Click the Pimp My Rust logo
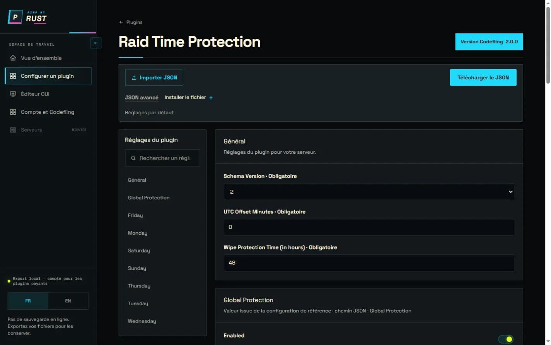This screenshot has height=345, width=551. [27, 17]
